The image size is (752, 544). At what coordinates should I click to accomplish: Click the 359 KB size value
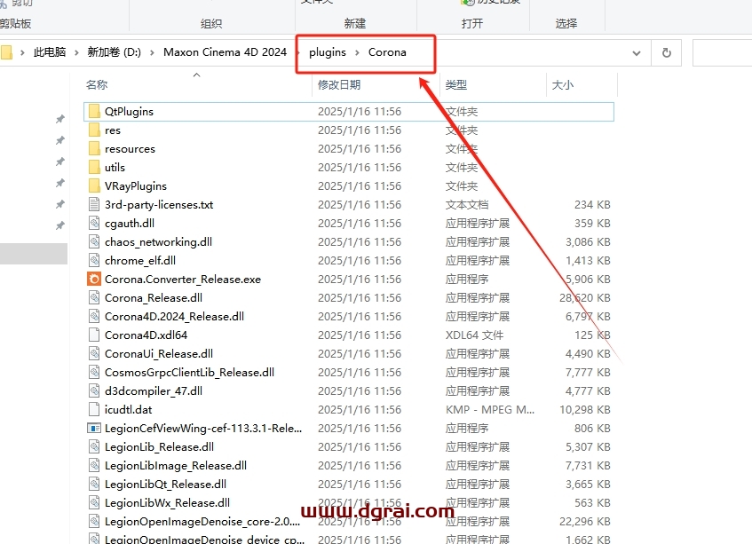click(592, 224)
